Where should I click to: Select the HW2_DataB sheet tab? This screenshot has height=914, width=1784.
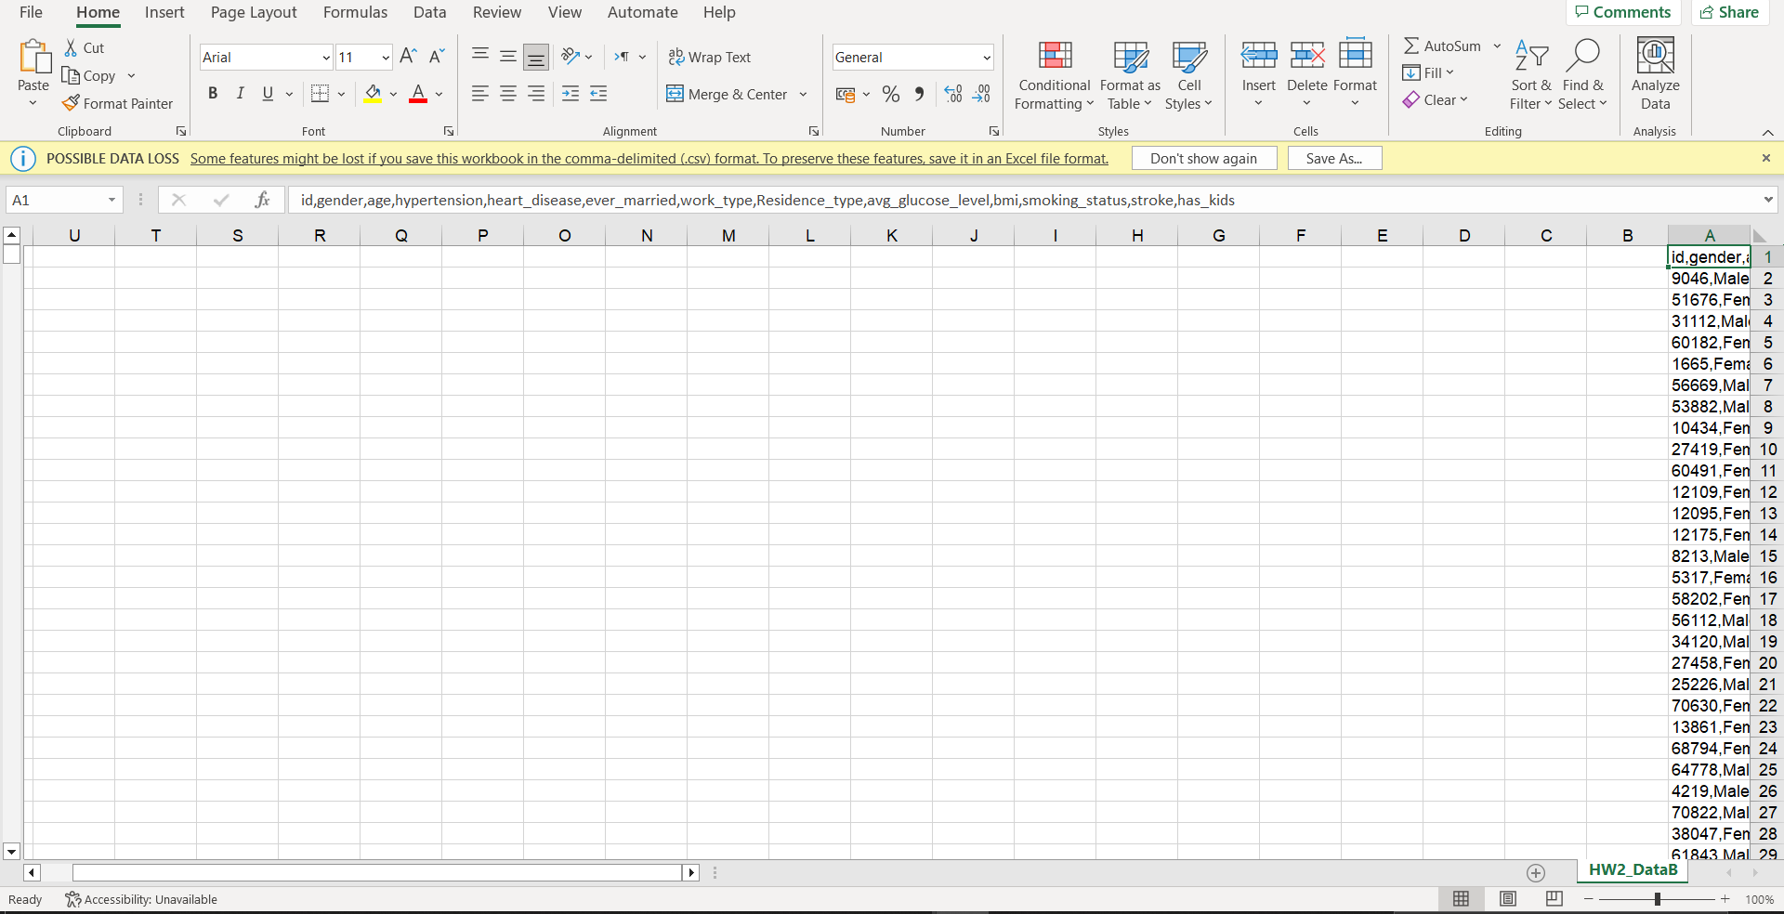click(x=1633, y=870)
